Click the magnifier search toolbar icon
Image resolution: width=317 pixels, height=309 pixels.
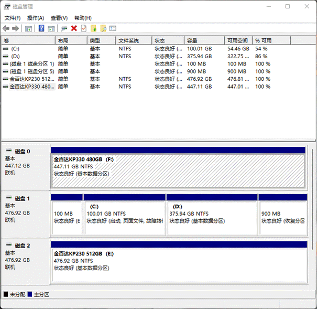tap(103, 28)
